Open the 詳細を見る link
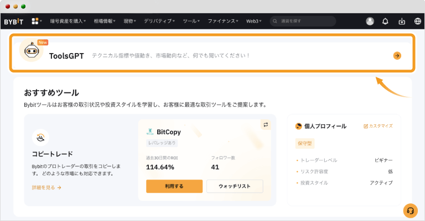The width and height of the screenshot is (425, 221). point(46,187)
